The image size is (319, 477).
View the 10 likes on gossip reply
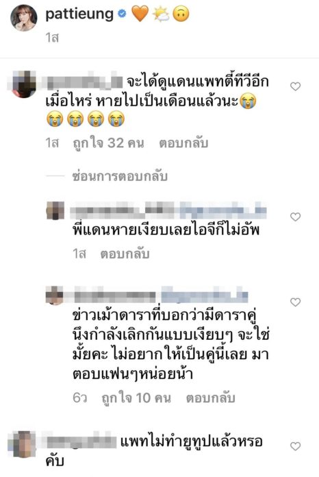[136, 398]
